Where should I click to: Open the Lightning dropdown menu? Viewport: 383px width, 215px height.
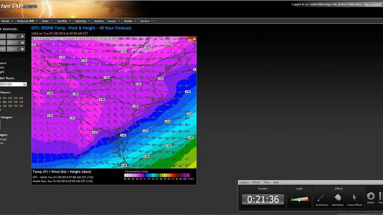(x=83, y=21)
